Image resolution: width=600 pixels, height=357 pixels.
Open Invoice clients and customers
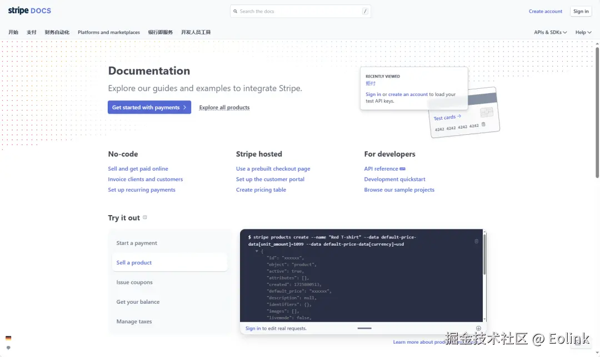coord(146,179)
